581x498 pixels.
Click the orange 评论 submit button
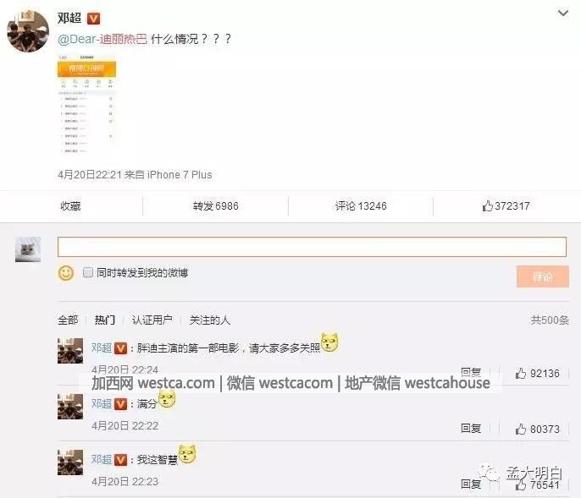[542, 276]
